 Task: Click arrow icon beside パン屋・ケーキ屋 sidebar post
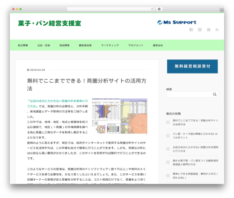coord(168,135)
